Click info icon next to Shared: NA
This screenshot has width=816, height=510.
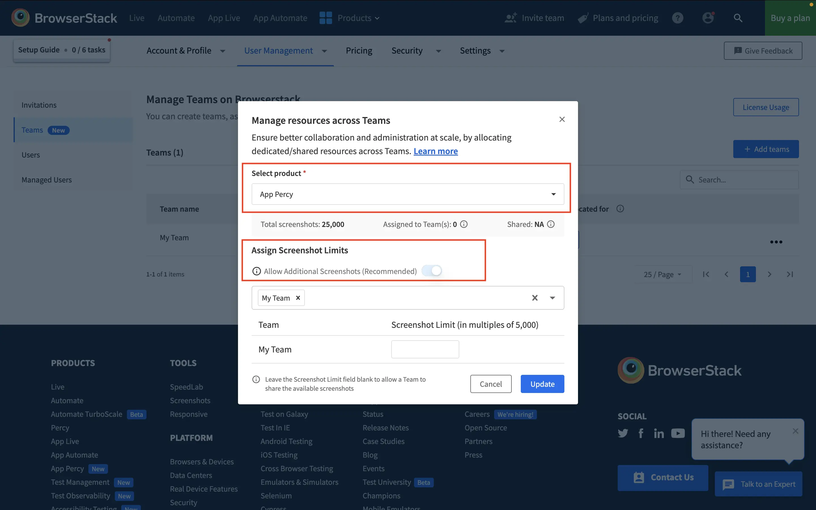point(551,224)
